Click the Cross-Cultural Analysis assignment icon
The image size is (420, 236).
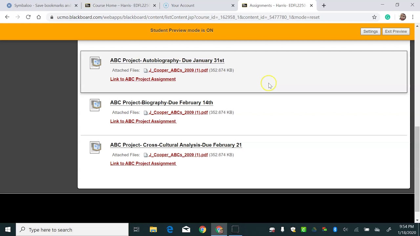(x=95, y=147)
